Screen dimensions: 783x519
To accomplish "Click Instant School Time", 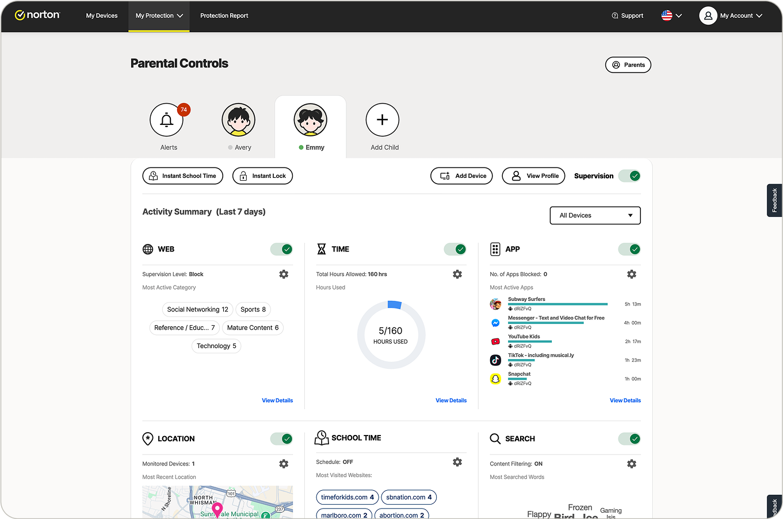I will pyautogui.click(x=183, y=176).
